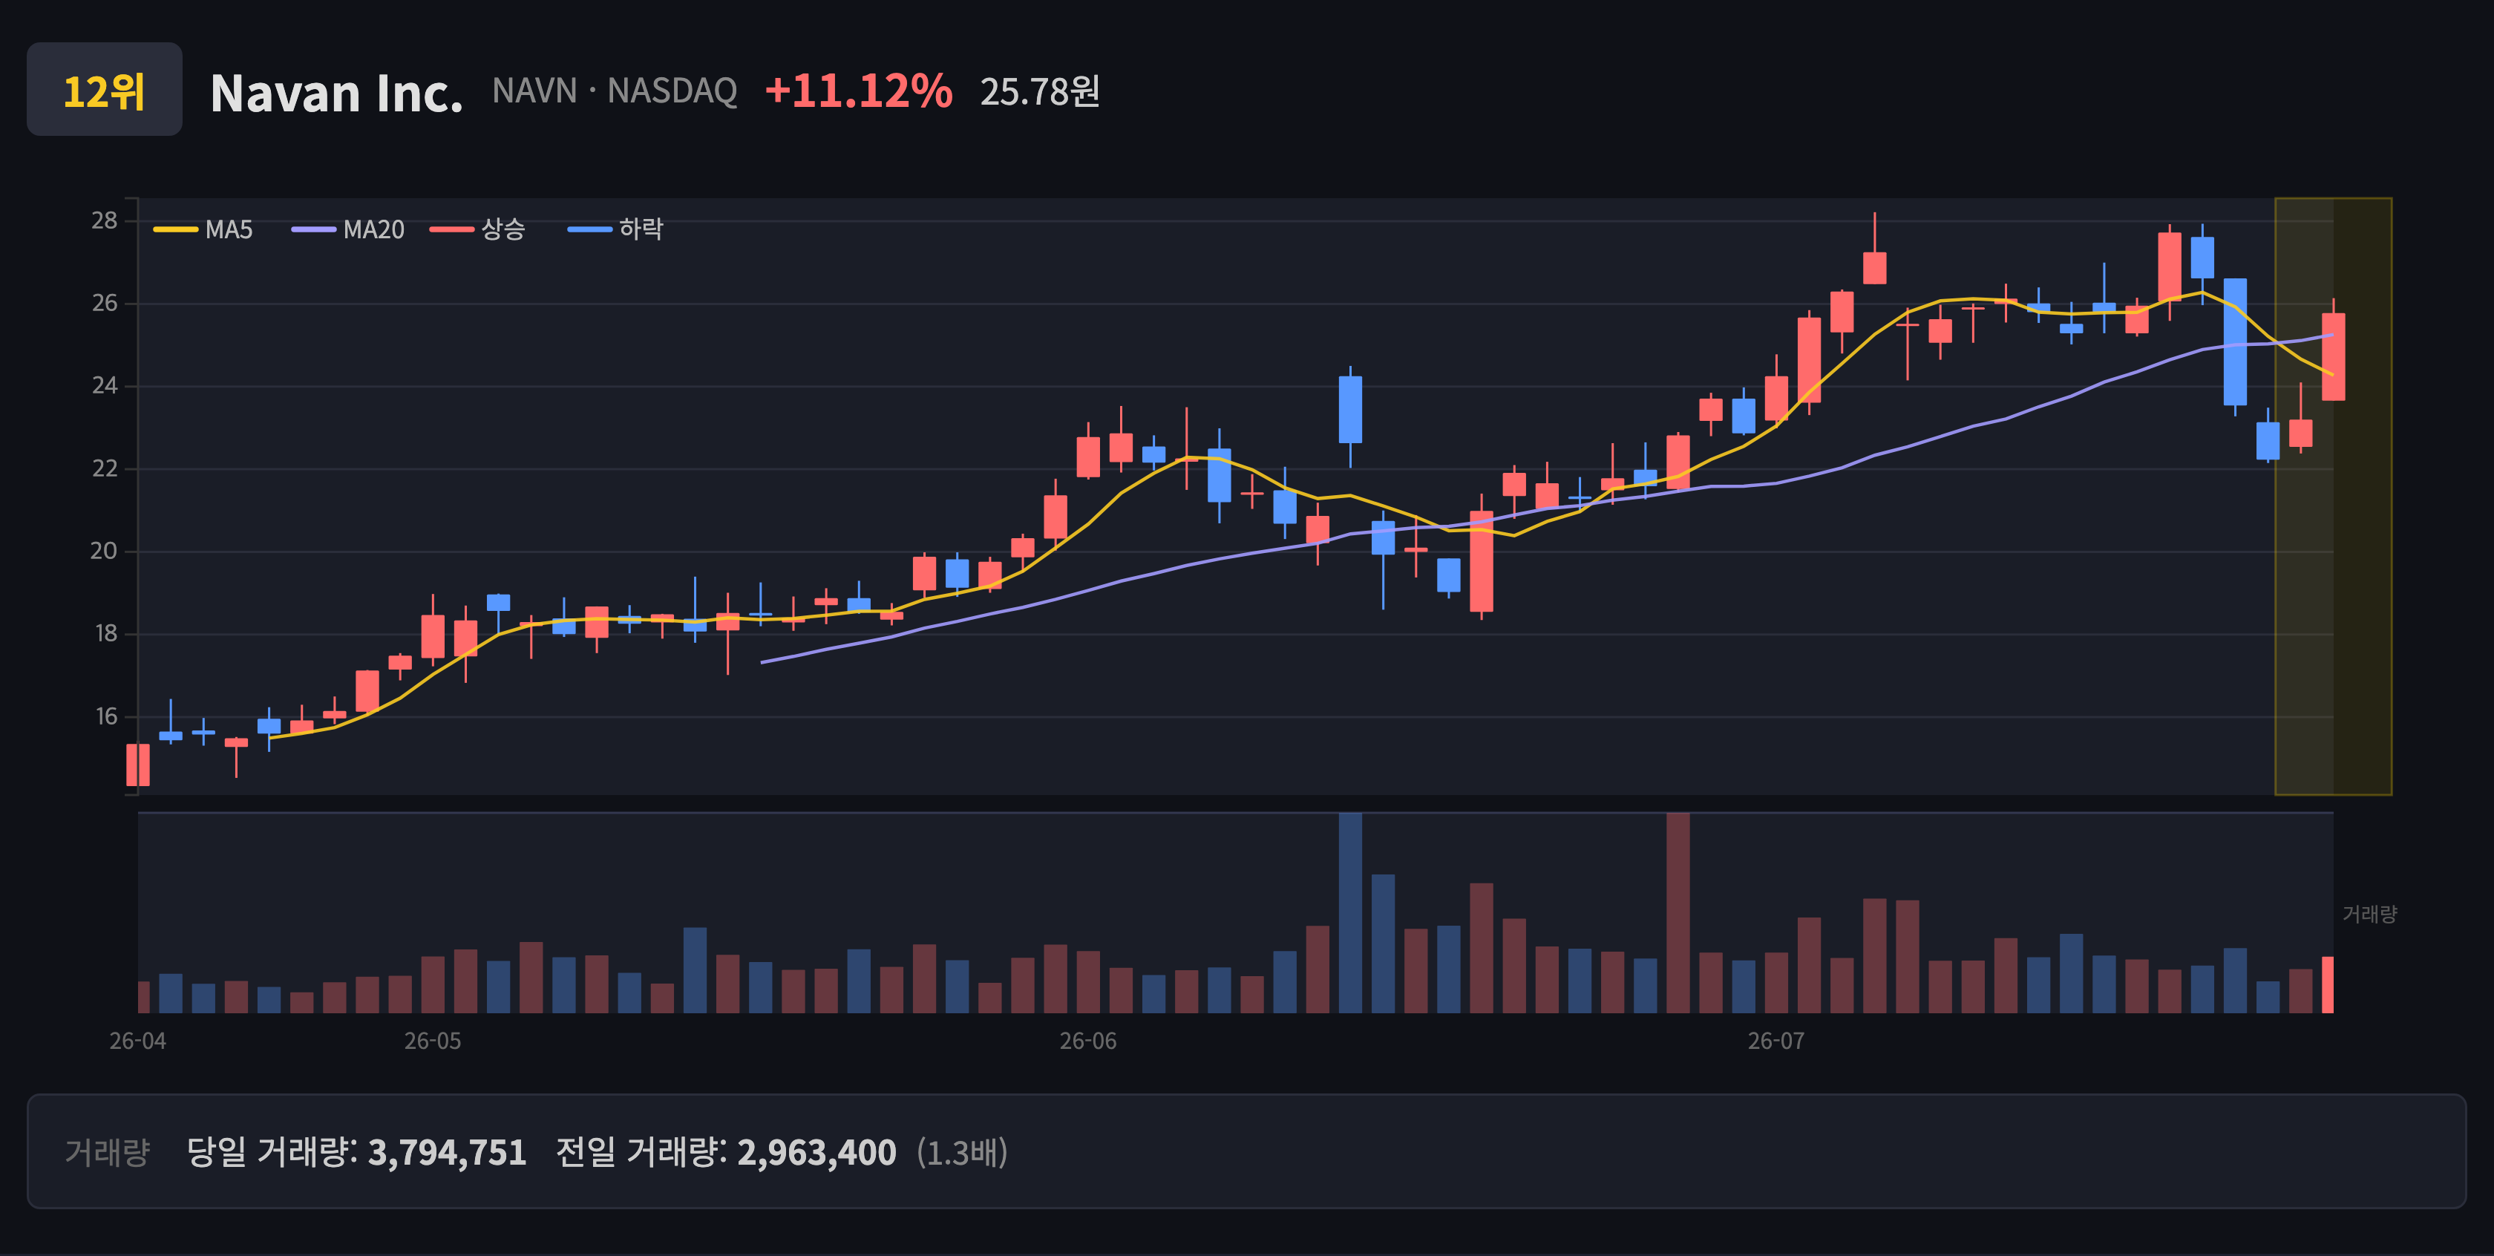Image resolution: width=2494 pixels, height=1256 pixels.
Task: Click the +11.12% change value
Action: (859, 91)
